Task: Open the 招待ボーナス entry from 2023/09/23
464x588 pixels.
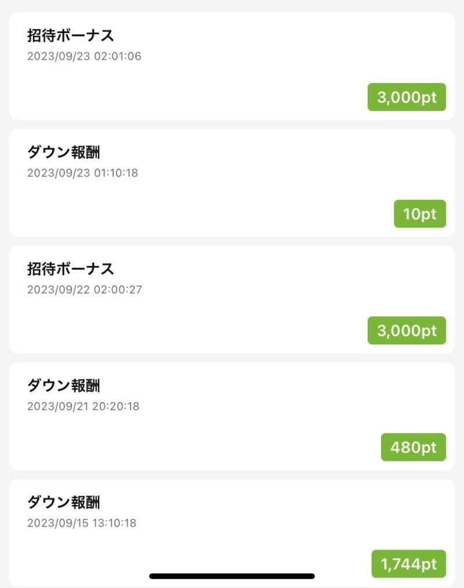Action: (232, 66)
